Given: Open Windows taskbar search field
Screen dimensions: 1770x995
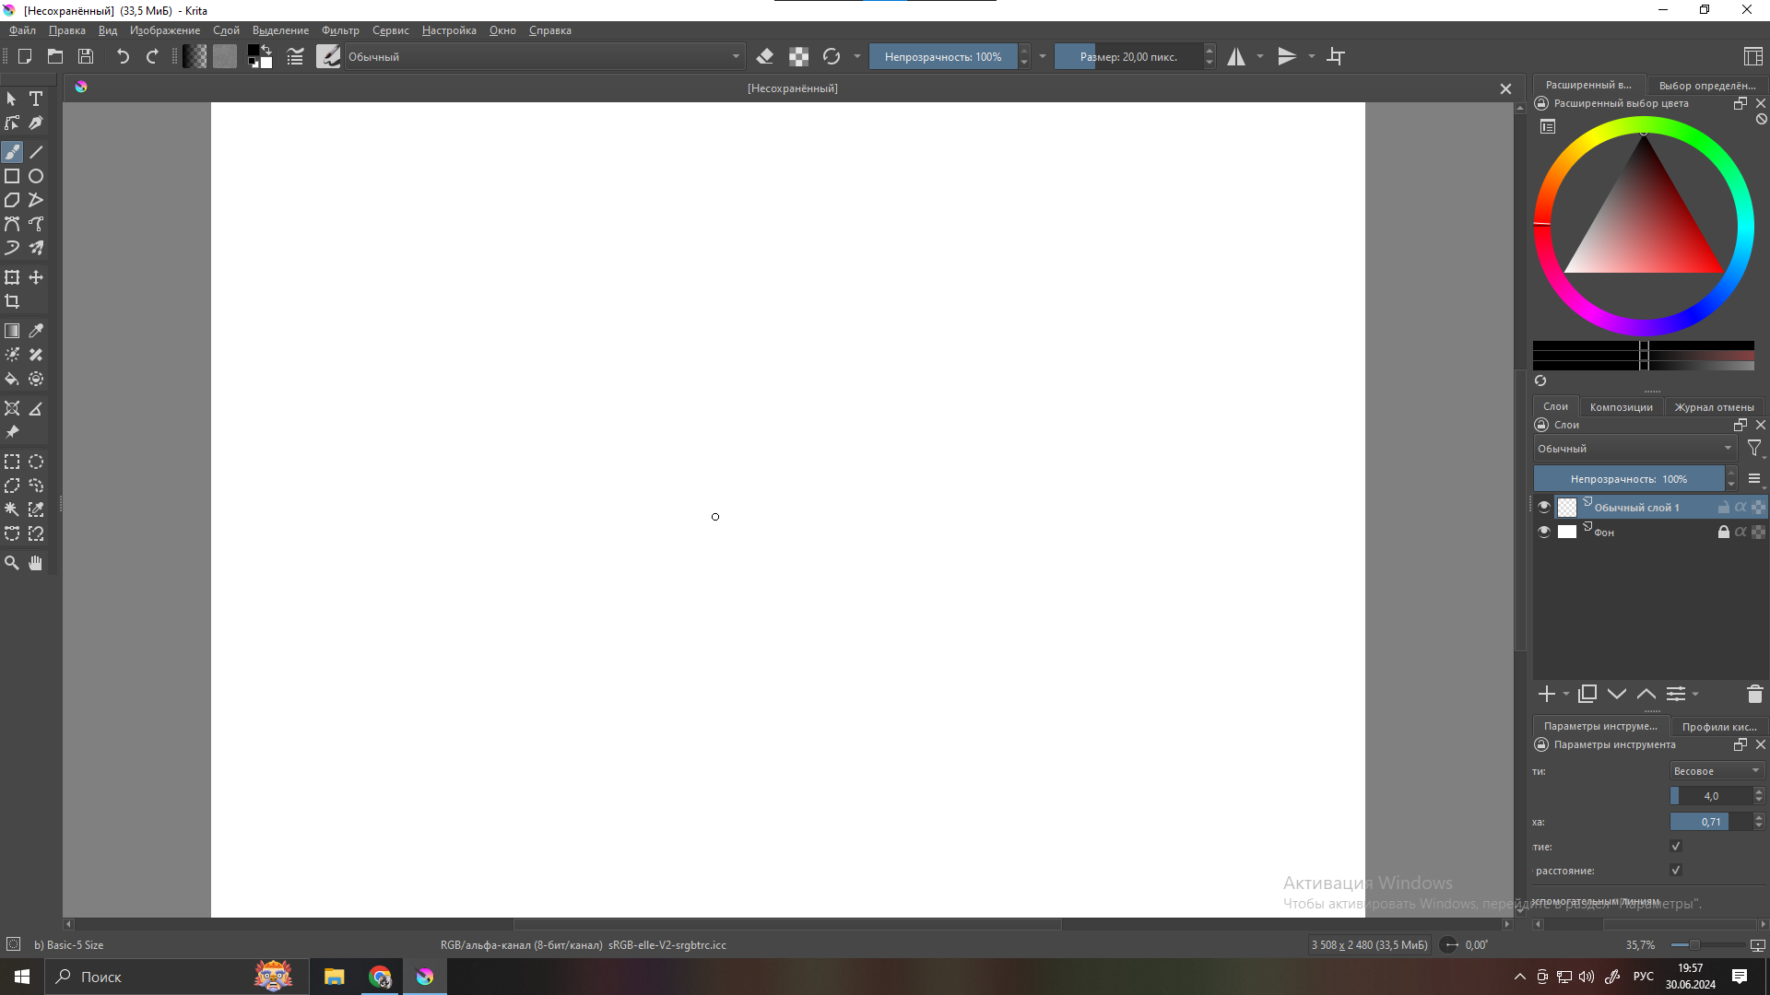Looking at the screenshot, I should tap(101, 977).
